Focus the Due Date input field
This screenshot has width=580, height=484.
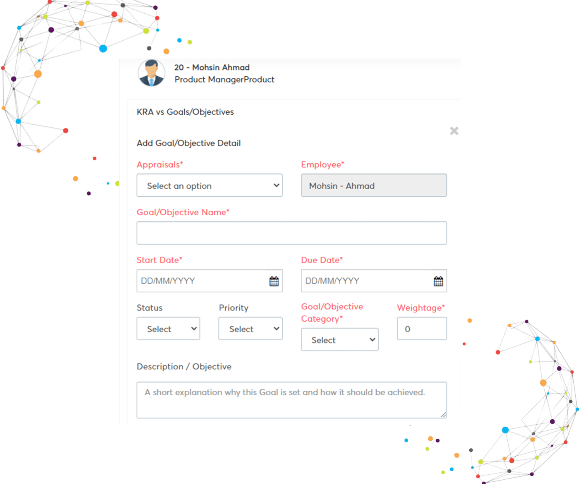tap(366, 281)
